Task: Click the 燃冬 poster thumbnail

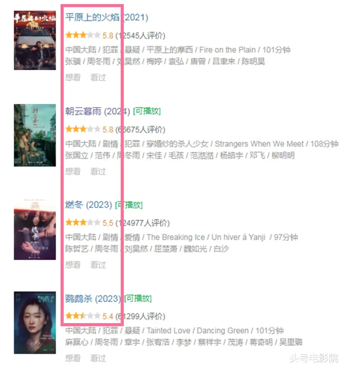Action: [x=35, y=229]
